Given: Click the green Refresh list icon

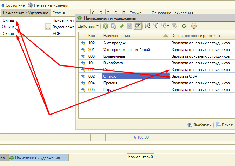Looking at the screenshot, I should (x=184, y=26).
